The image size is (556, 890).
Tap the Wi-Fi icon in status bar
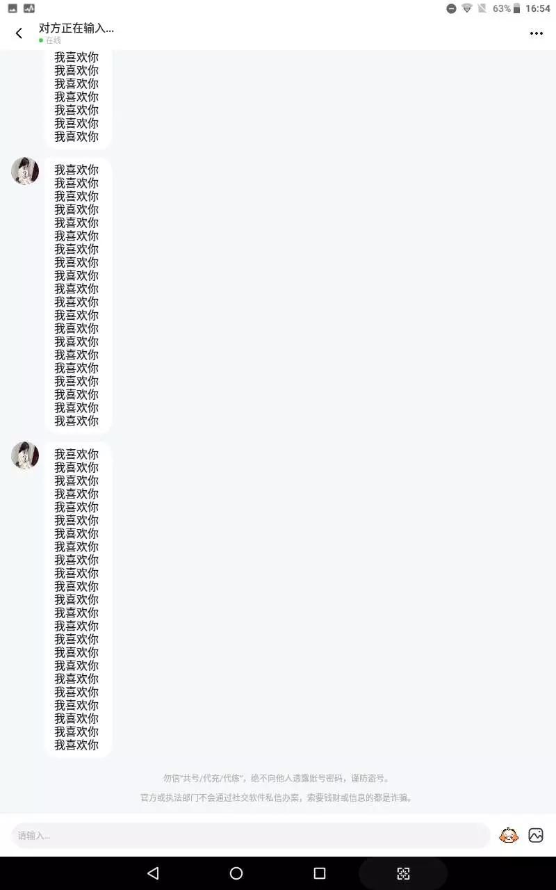[467, 8]
